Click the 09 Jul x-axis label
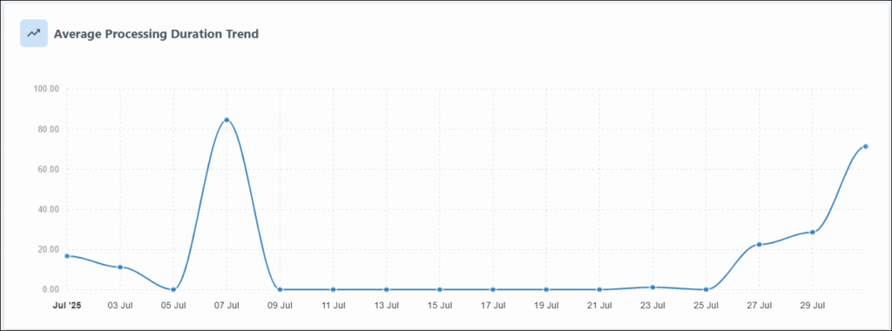 point(280,306)
